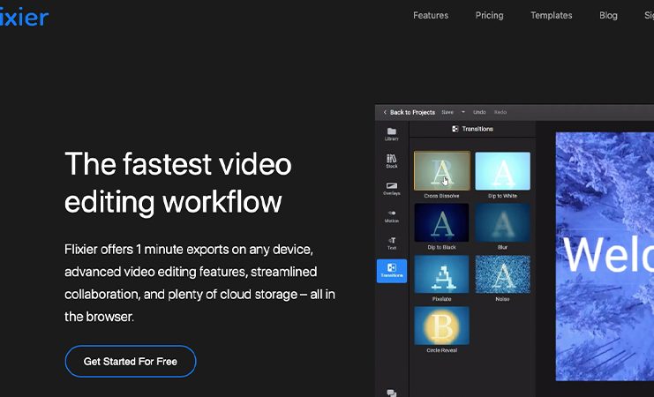The image size is (654, 397).
Task: Select the Motion sidebar icon
Action: 392,216
